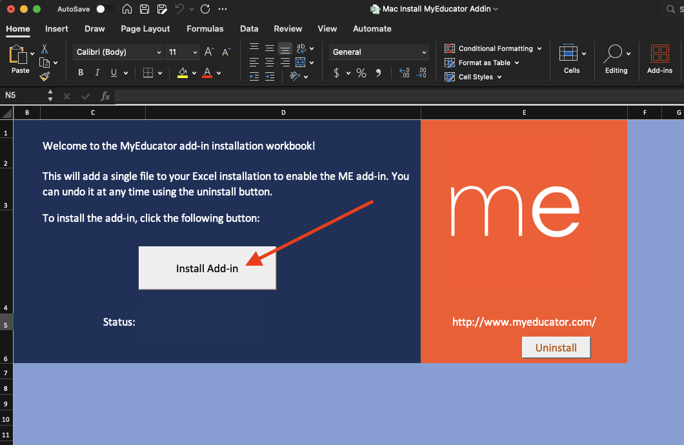Screen dimensions: 684x445
Task: Open the View tab
Action: (x=327, y=29)
